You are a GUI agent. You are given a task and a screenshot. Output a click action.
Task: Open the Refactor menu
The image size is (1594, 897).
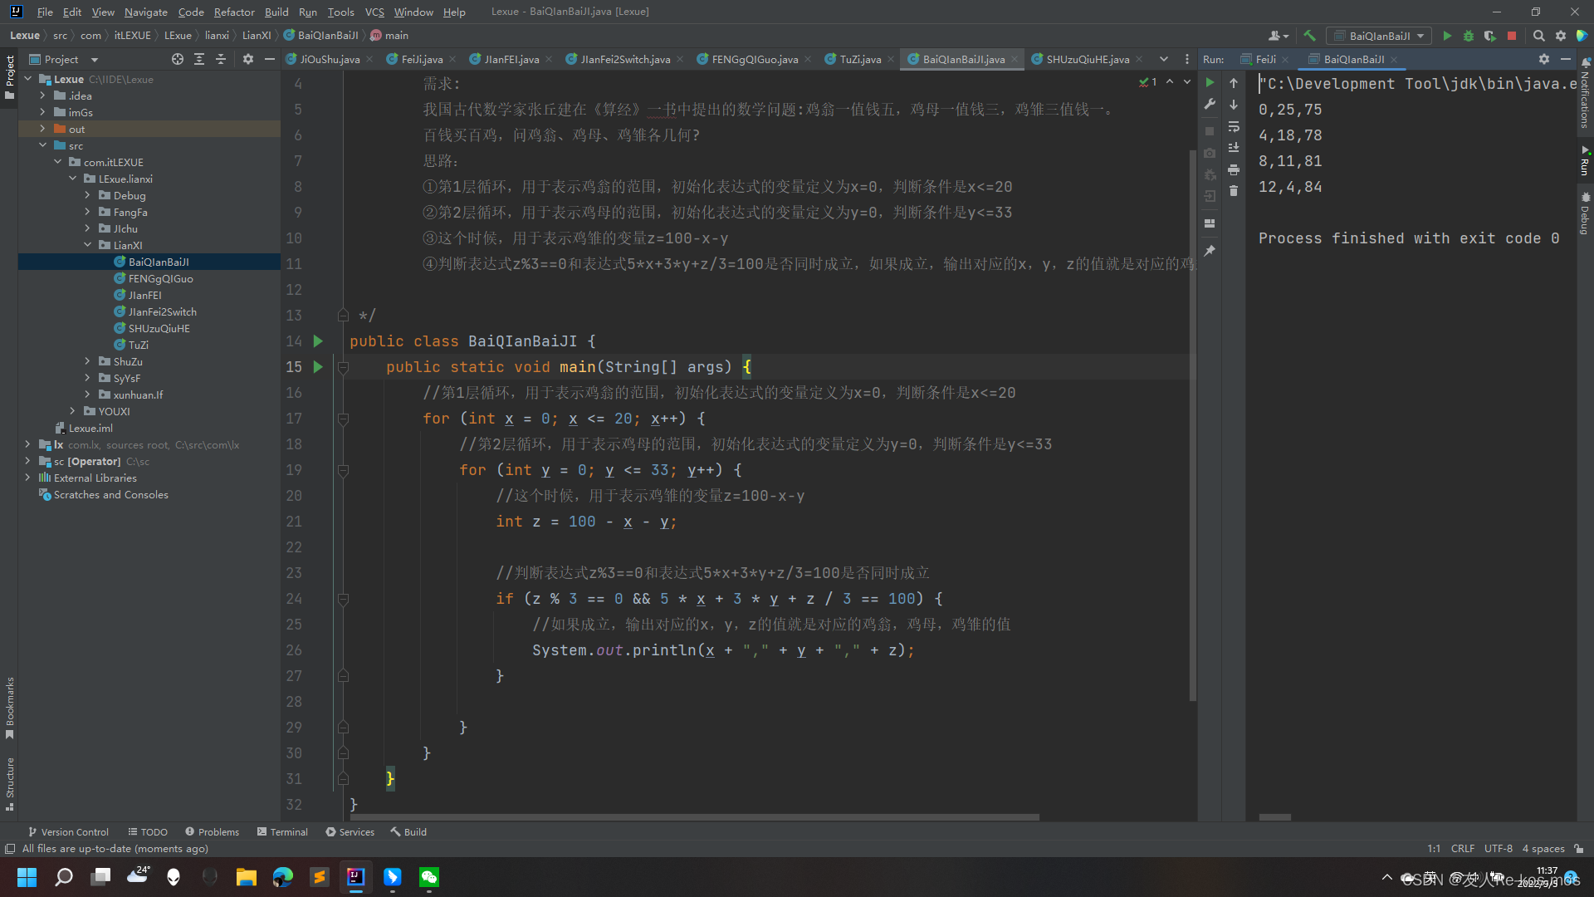point(233,12)
